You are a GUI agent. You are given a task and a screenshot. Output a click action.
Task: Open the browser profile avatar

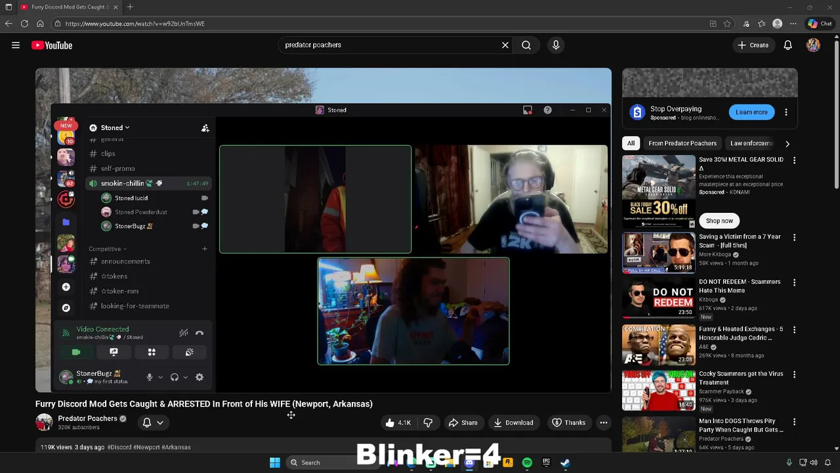[x=778, y=24]
